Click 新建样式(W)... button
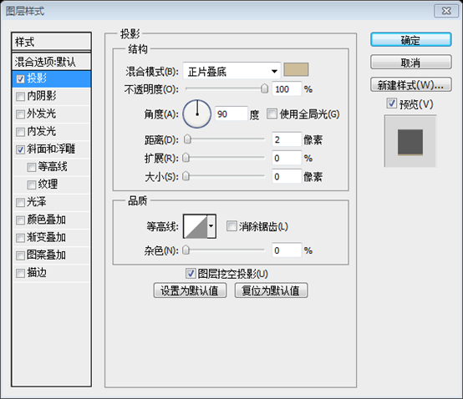463x399 pixels. (x=410, y=85)
